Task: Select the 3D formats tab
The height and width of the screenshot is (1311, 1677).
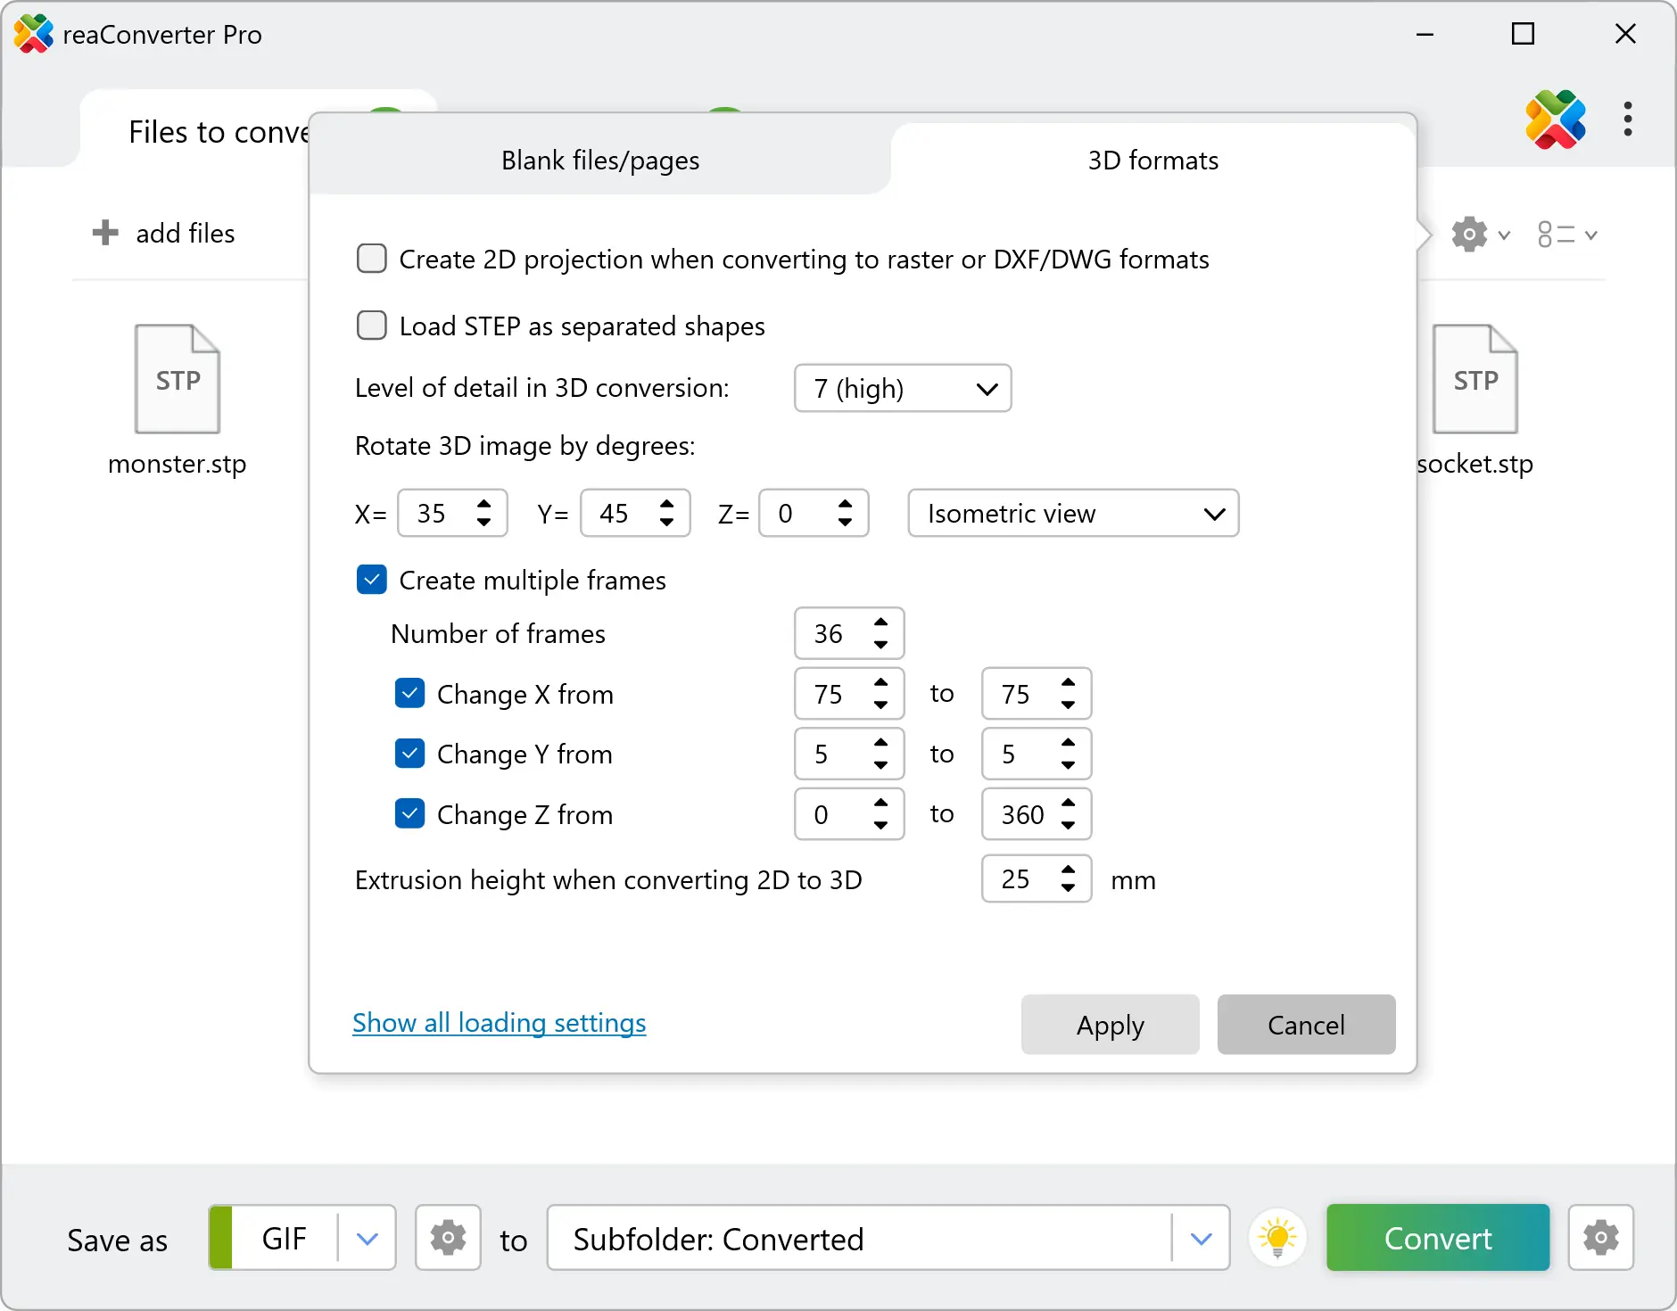Action: (x=1152, y=160)
